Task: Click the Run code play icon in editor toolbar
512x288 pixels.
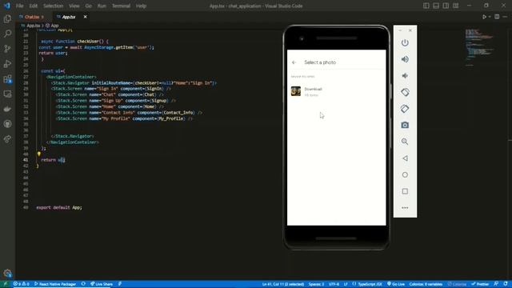Action: (x=484, y=17)
